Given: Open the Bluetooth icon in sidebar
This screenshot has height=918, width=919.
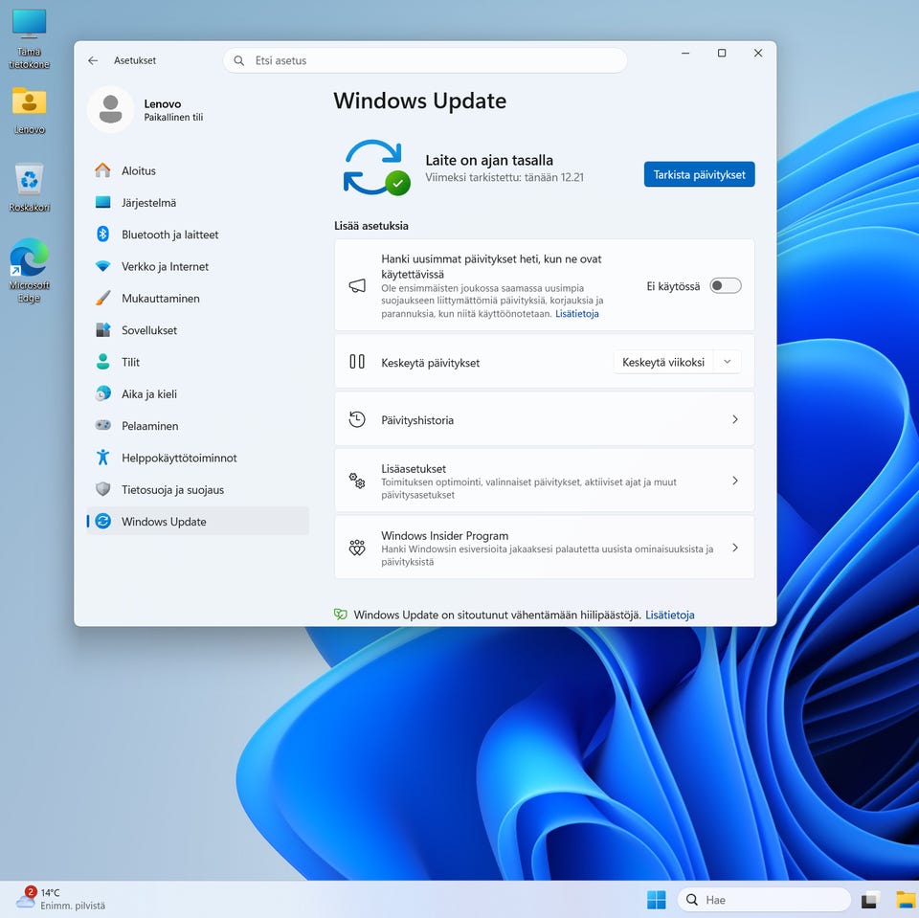Looking at the screenshot, I should pos(102,235).
